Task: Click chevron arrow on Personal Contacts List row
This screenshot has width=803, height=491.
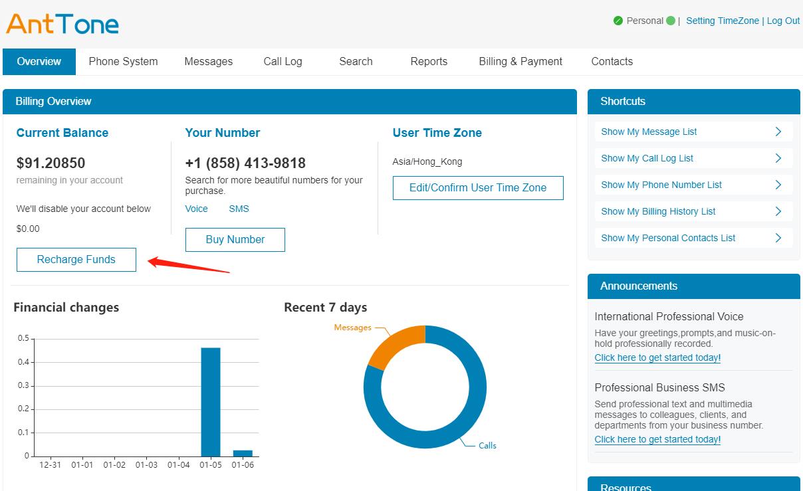Action: point(778,238)
